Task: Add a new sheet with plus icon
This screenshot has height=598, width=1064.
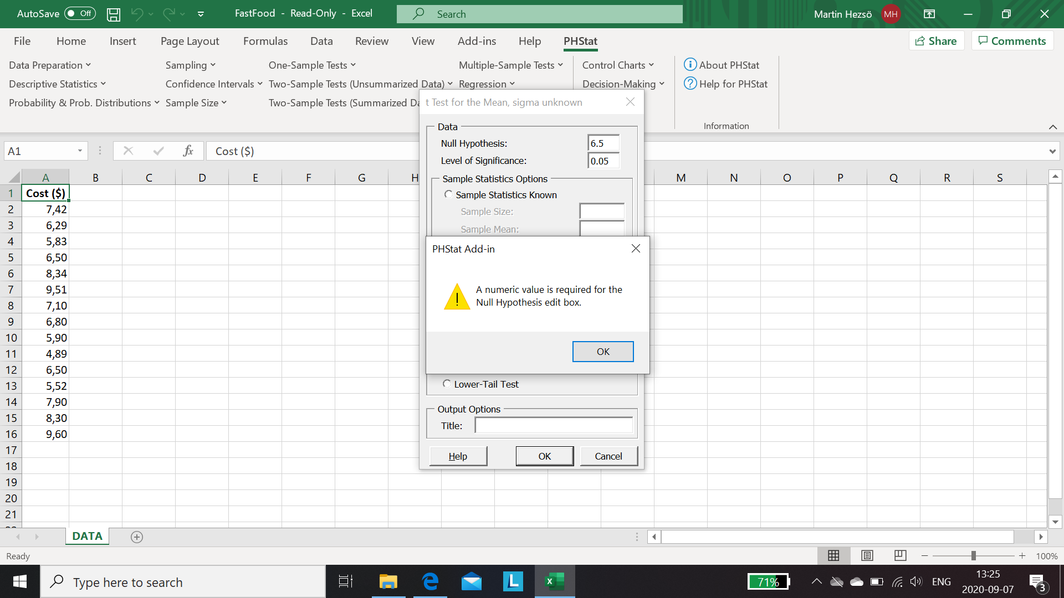Action: pyautogui.click(x=137, y=537)
